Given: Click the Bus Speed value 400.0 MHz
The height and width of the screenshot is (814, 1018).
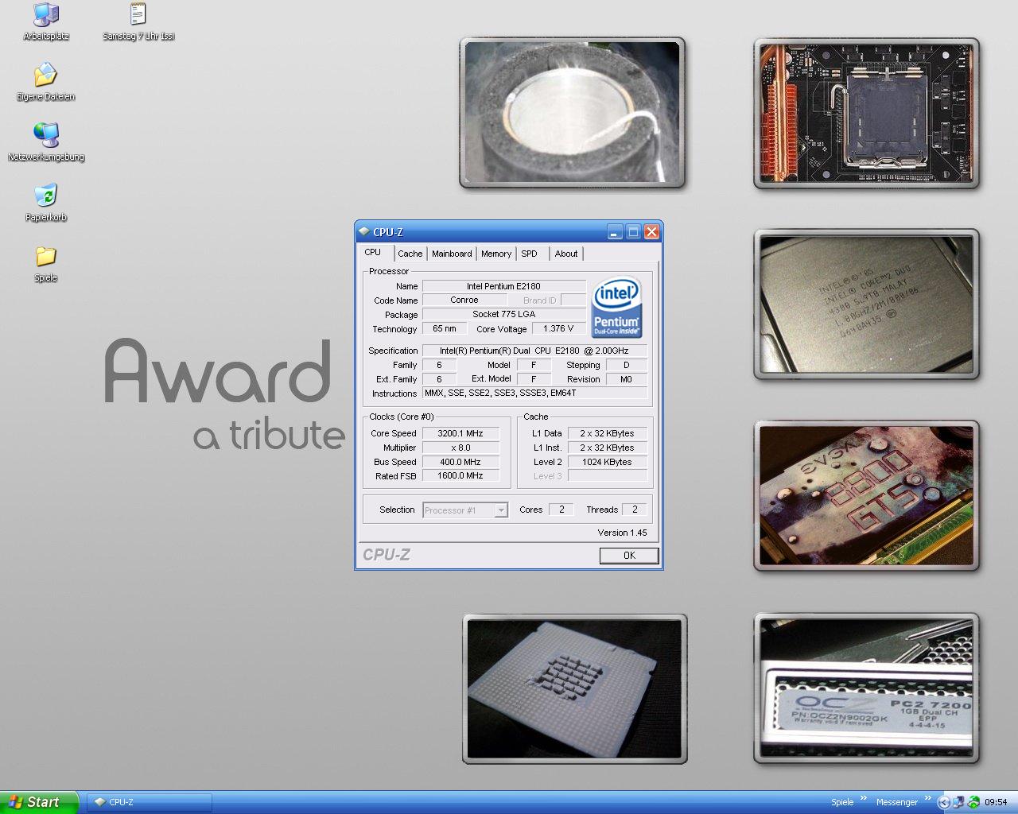Looking at the screenshot, I should coord(460,462).
